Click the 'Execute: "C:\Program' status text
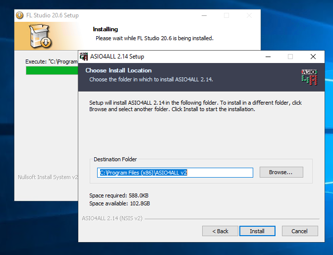 (x=52, y=62)
